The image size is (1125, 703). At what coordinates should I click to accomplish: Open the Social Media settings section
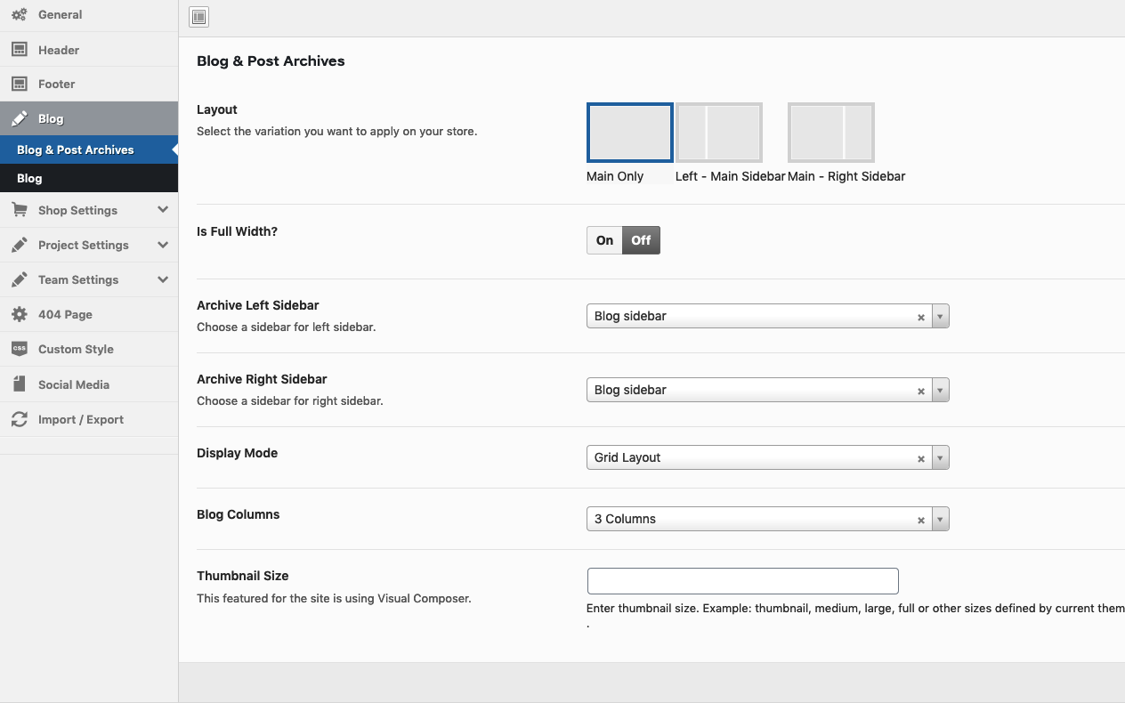tap(74, 385)
